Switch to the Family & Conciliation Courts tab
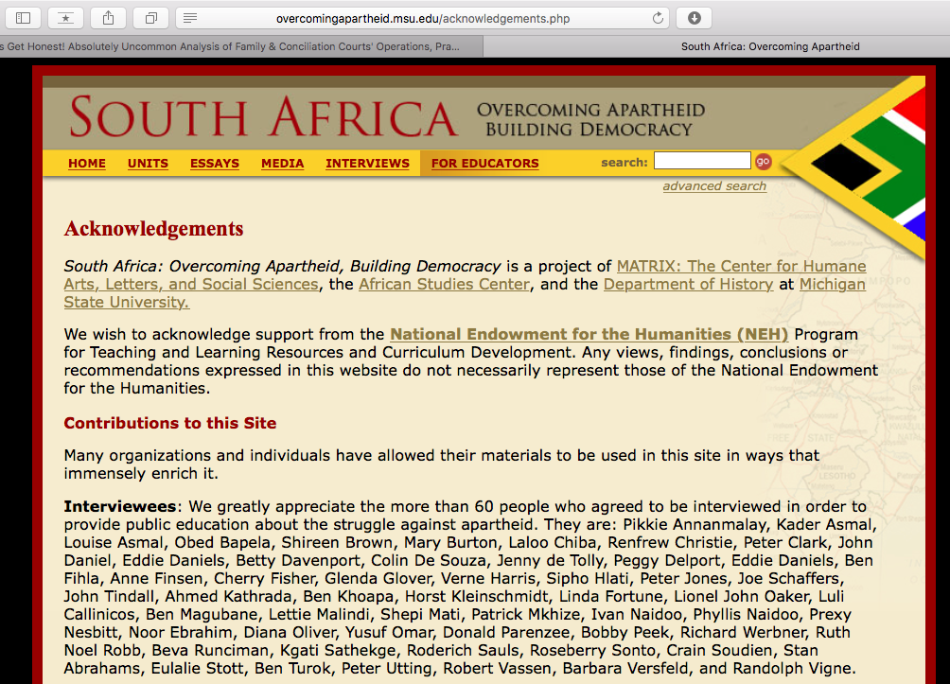Screen dimensions: 950x684 237,46
